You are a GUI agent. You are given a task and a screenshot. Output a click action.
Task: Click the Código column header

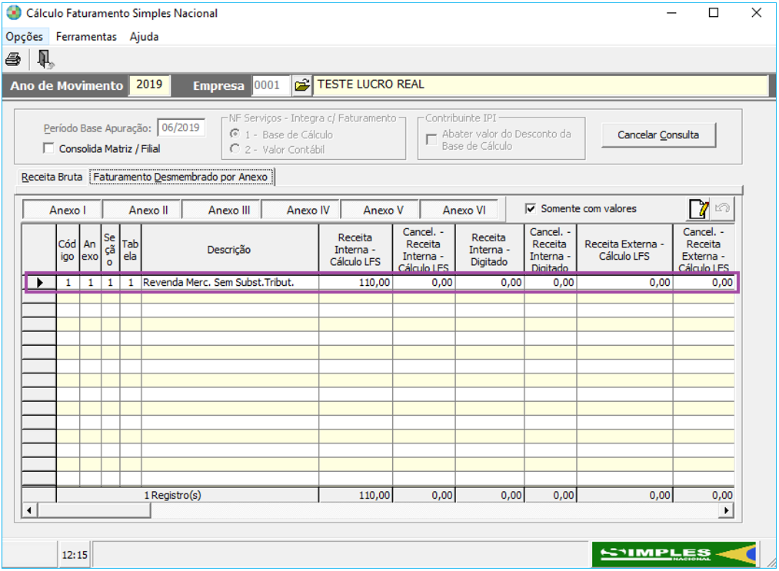68,249
